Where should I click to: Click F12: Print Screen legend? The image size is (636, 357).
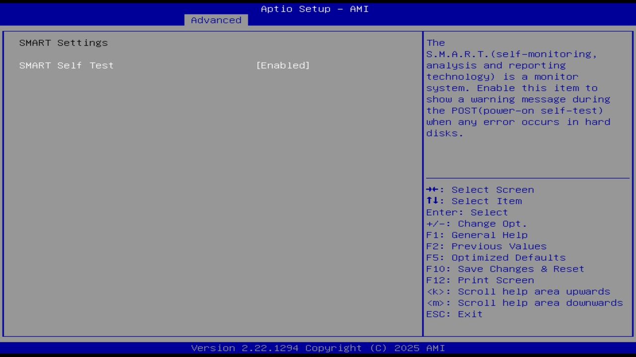[479, 280]
